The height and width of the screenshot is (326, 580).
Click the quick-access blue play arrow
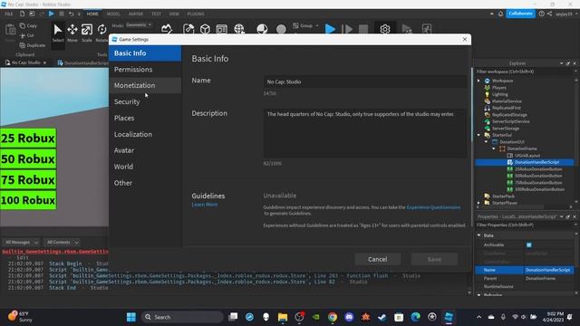coord(52,14)
